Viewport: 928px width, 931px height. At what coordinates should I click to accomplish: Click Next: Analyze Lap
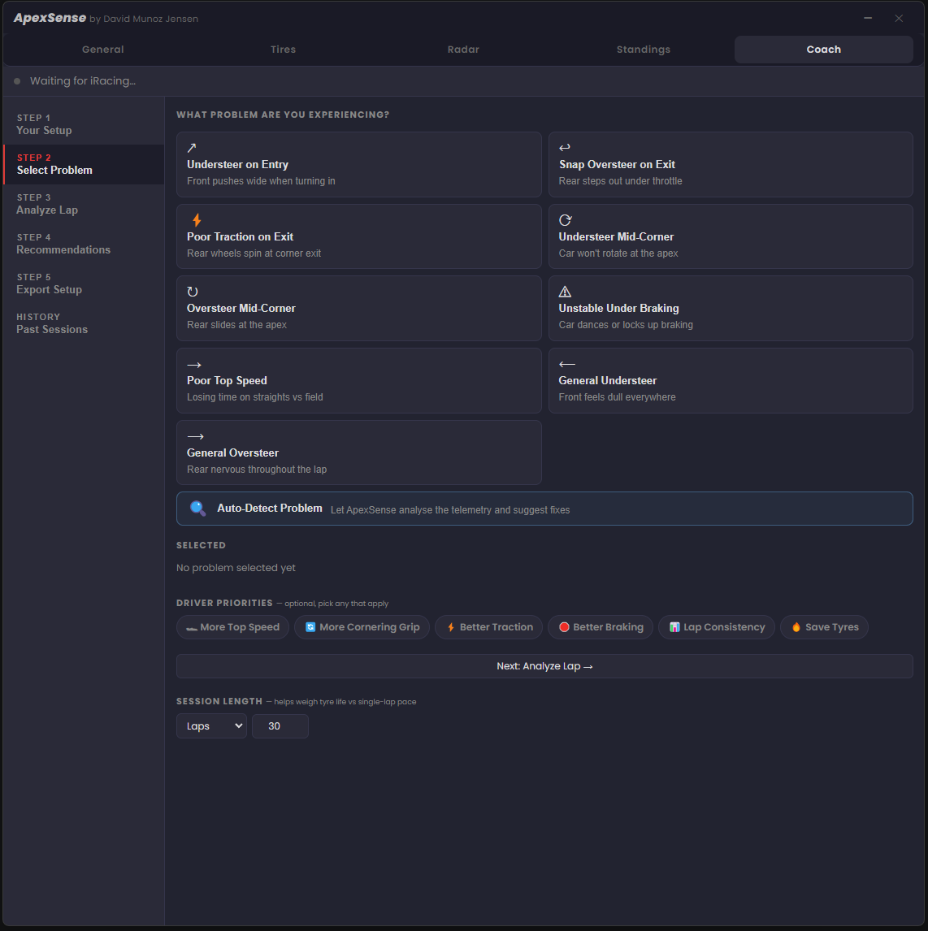click(x=544, y=665)
